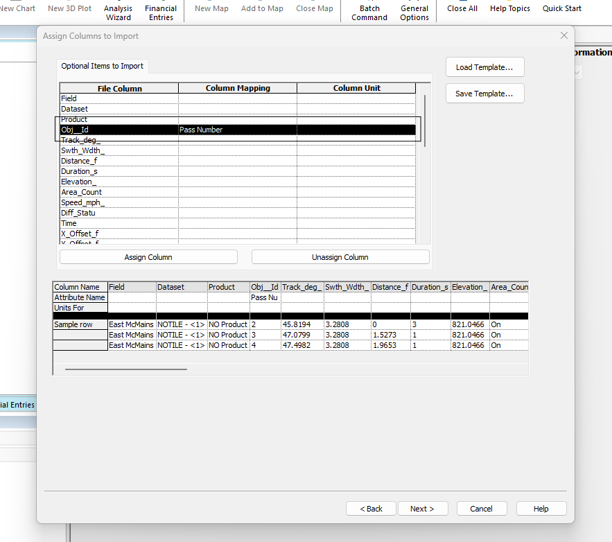
Task: Select the Field row in File Column
Action: 238,98
